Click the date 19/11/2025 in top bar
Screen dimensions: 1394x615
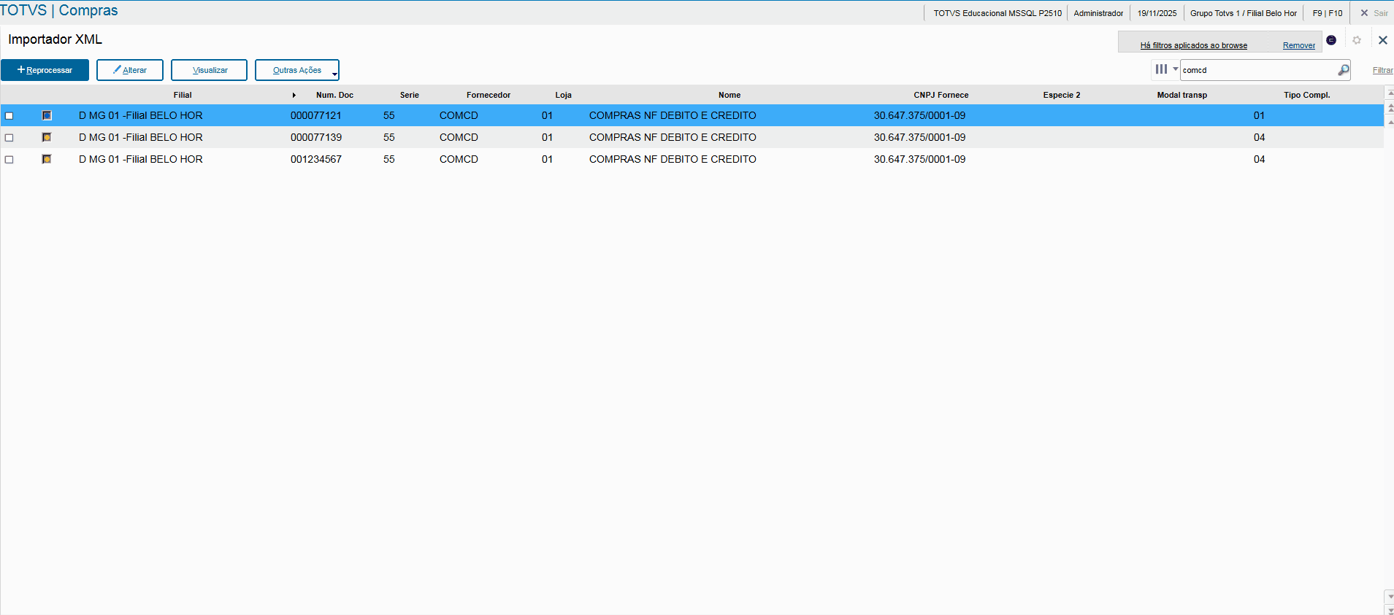click(1157, 13)
